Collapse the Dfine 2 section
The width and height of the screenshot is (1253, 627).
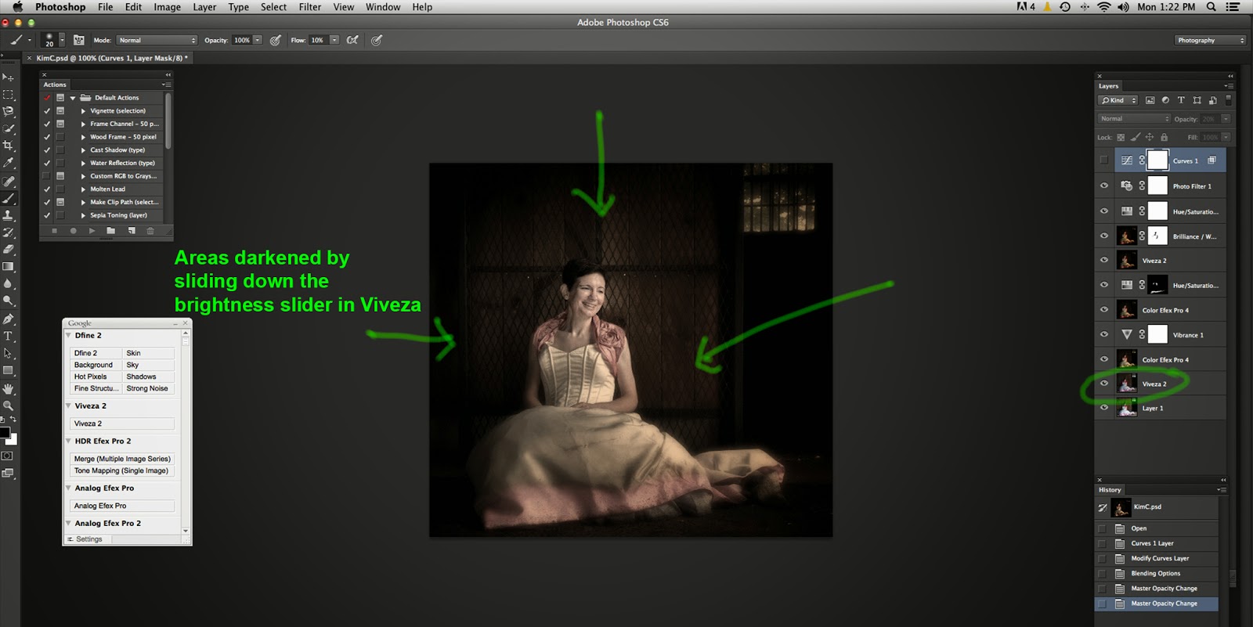click(68, 335)
